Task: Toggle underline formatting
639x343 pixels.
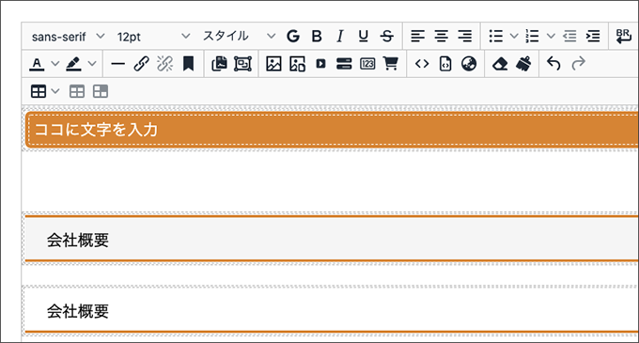Action: click(363, 37)
